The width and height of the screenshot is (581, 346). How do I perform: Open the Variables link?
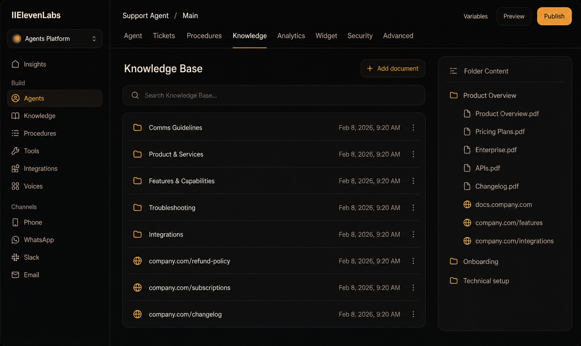476,16
